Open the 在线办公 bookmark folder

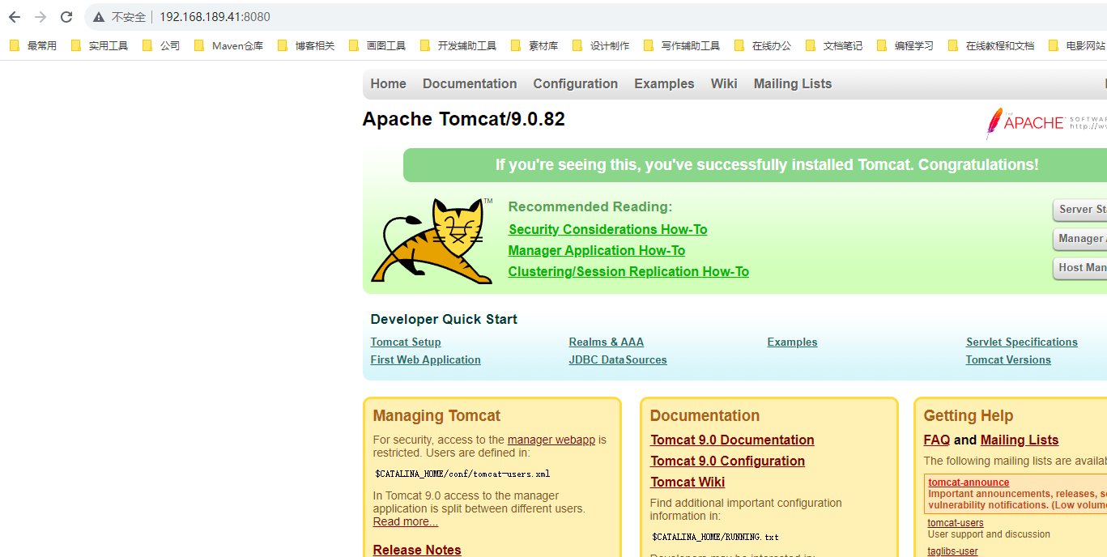tap(763, 46)
